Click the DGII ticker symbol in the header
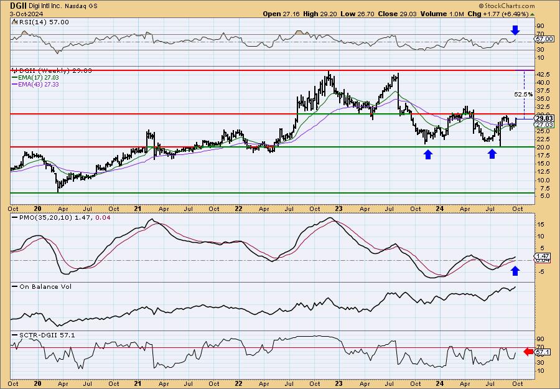The height and width of the screenshot is (389, 560). [x=17, y=6]
